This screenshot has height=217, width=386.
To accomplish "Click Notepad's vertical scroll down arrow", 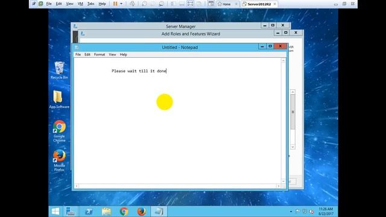I will tap(283, 181).
